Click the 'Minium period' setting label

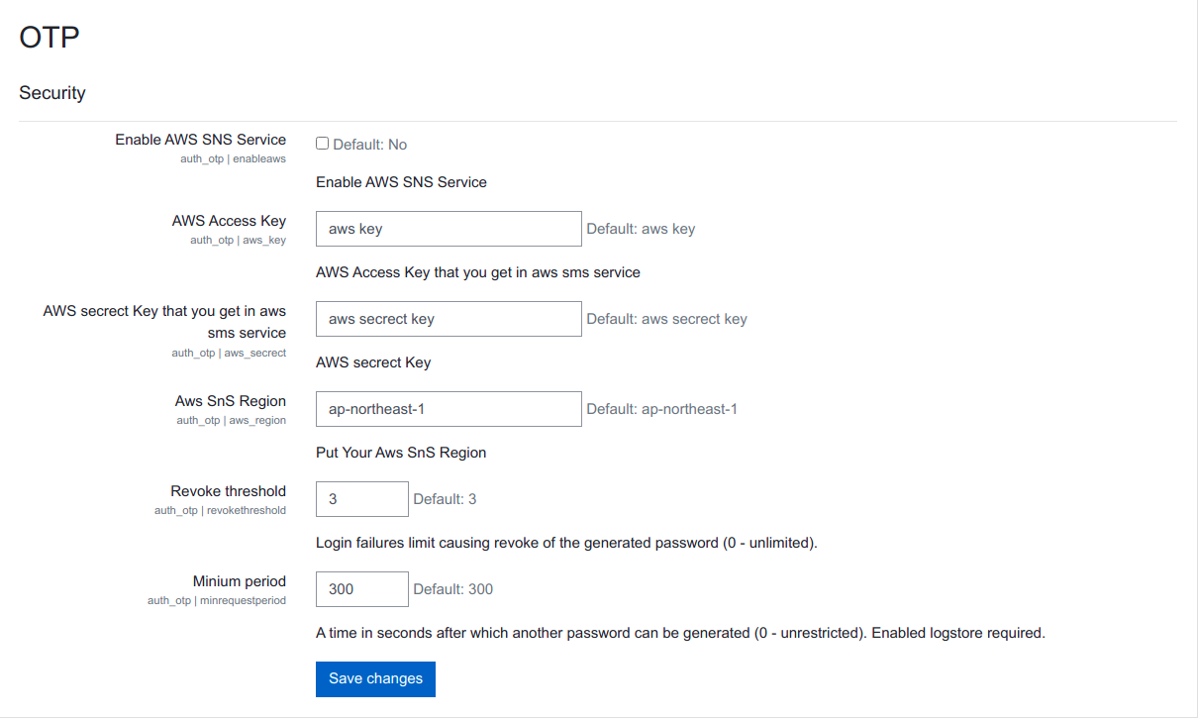click(240, 581)
